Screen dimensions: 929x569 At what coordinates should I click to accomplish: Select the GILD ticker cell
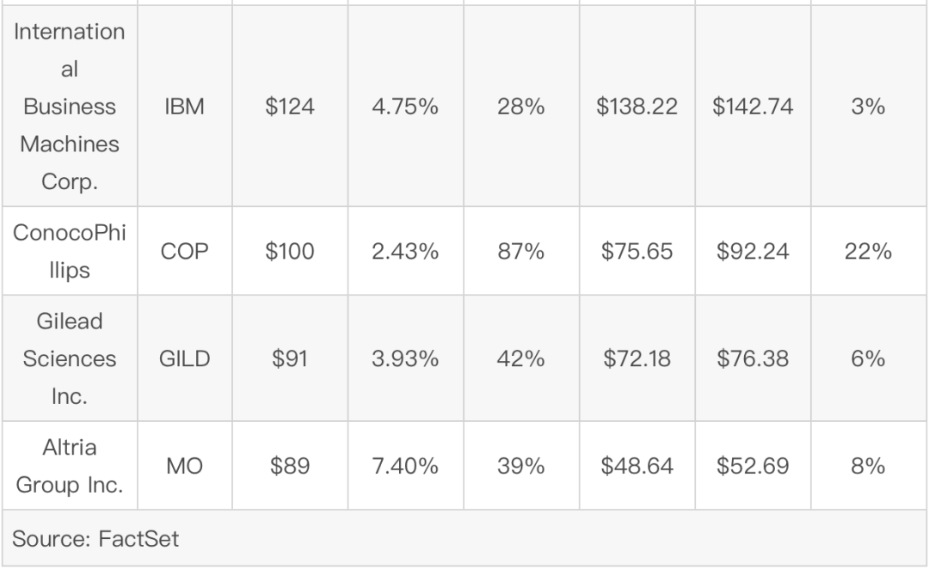click(184, 358)
